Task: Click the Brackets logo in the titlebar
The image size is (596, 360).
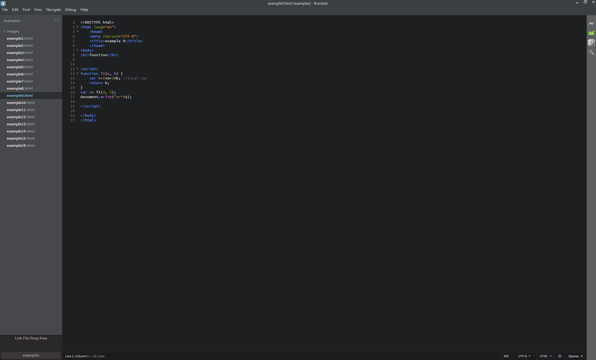Action: point(3,3)
